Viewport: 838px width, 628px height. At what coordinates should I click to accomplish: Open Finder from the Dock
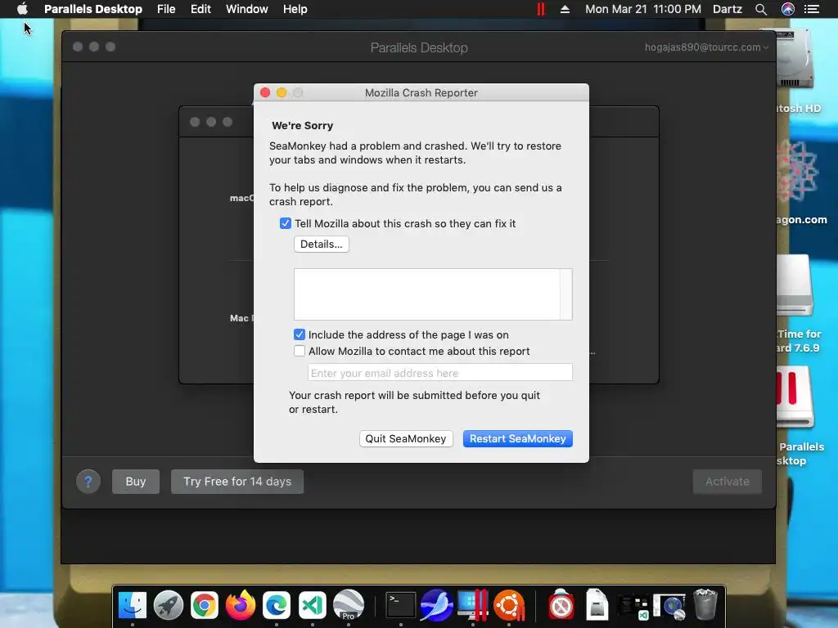pos(132,605)
